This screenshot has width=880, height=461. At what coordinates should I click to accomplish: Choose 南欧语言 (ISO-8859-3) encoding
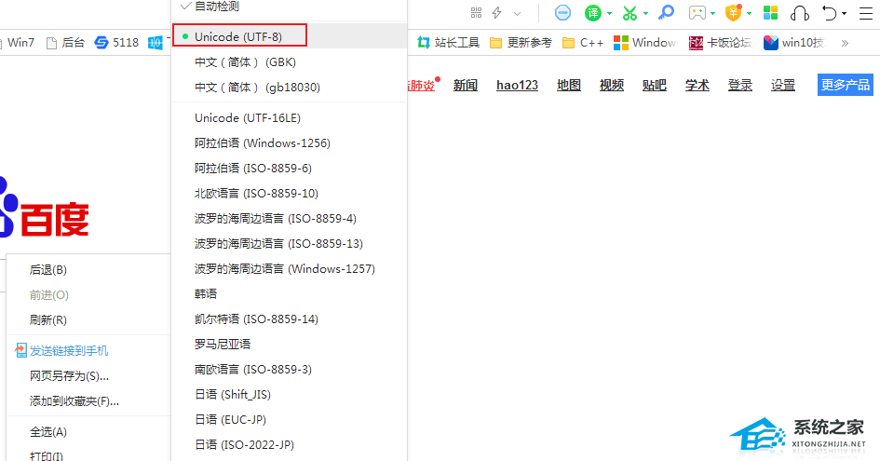click(289, 370)
